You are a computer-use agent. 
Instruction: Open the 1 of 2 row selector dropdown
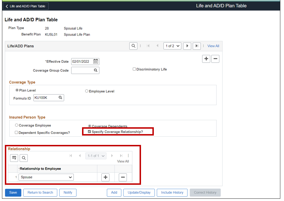tap(172, 46)
